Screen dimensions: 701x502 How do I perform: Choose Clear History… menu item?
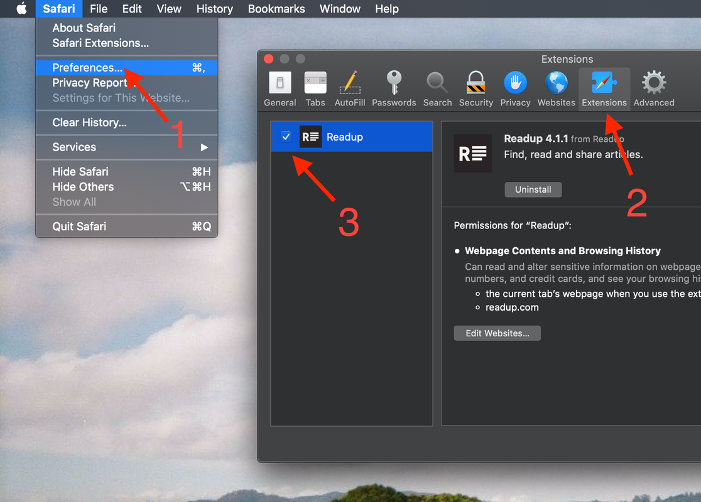[126, 122]
